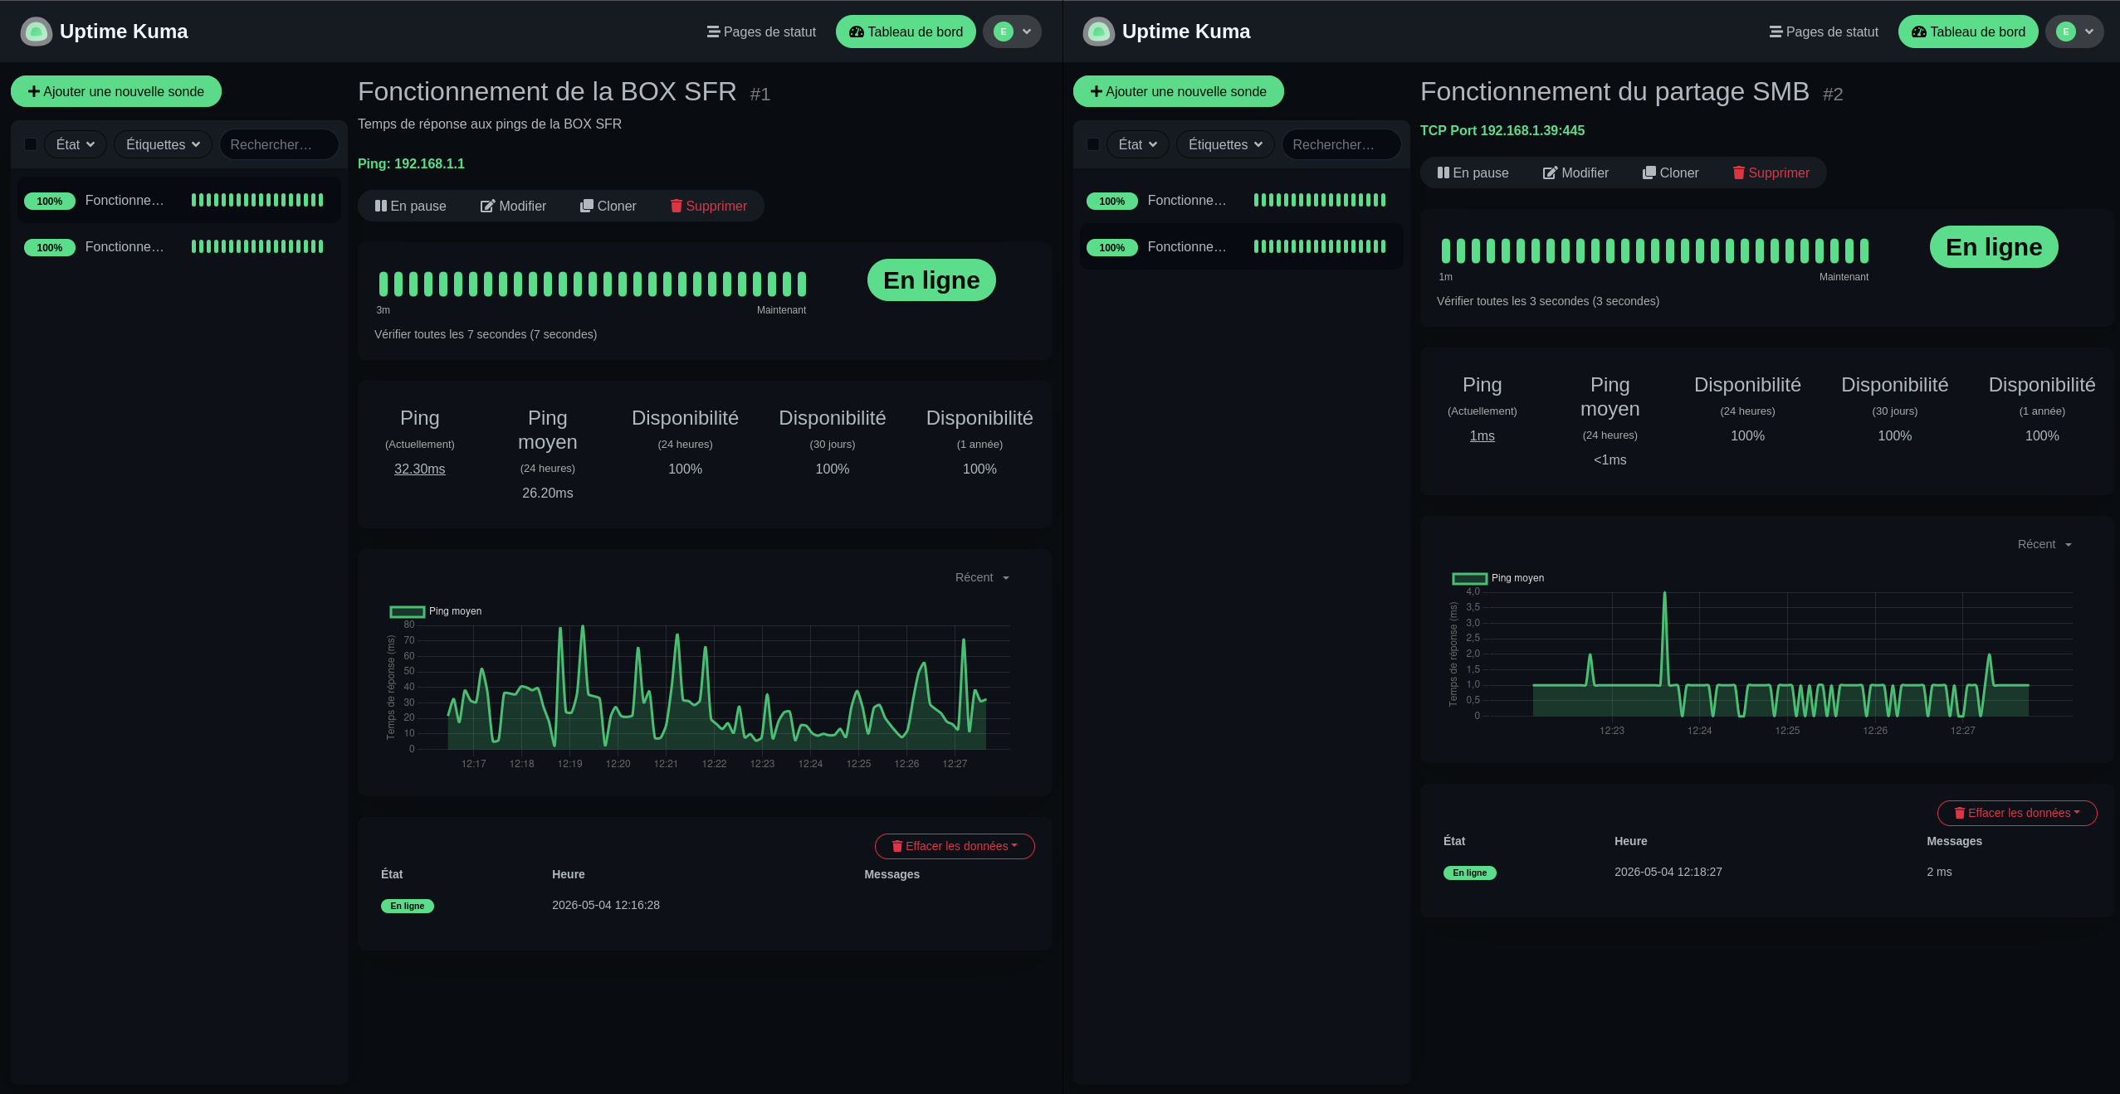Viewport: 2120px width, 1094px height.
Task: Open État filter dropdown in right window
Action: tap(1138, 144)
